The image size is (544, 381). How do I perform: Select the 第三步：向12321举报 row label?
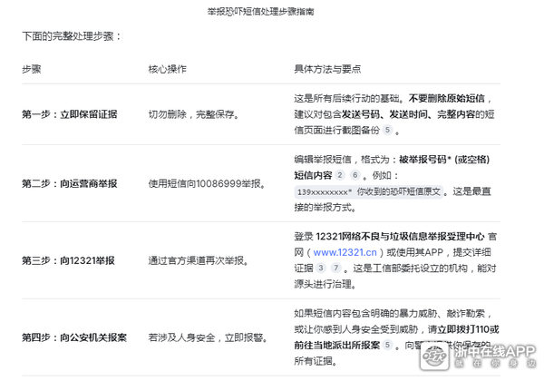point(68,260)
